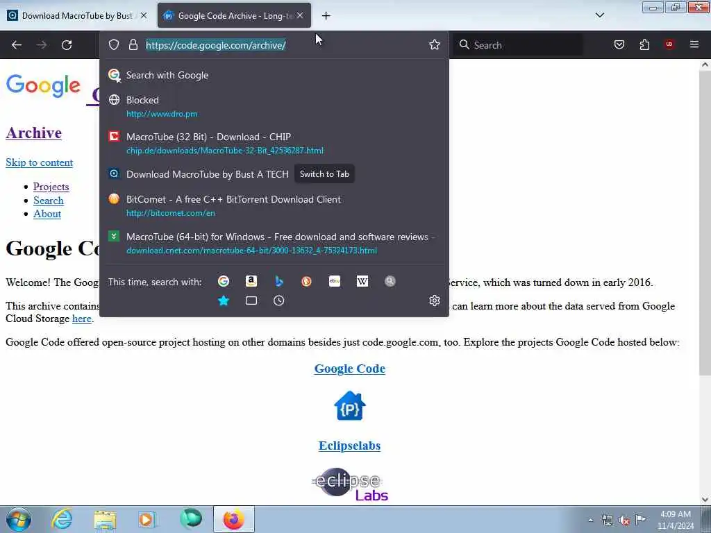Follow the 'here' Cloud Storage link
The width and height of the screenshot is (711, 533).
click(82, 319)
